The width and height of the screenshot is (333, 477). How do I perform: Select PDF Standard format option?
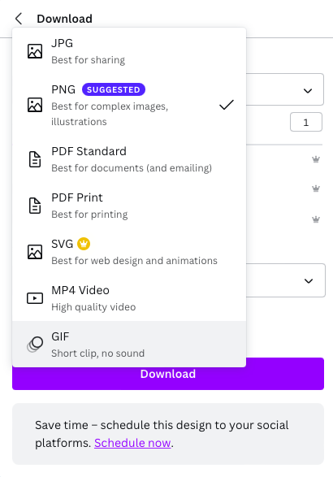129,159
